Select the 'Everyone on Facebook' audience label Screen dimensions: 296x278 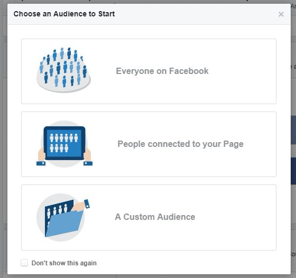pyautogui.click(x=162, y=71)
